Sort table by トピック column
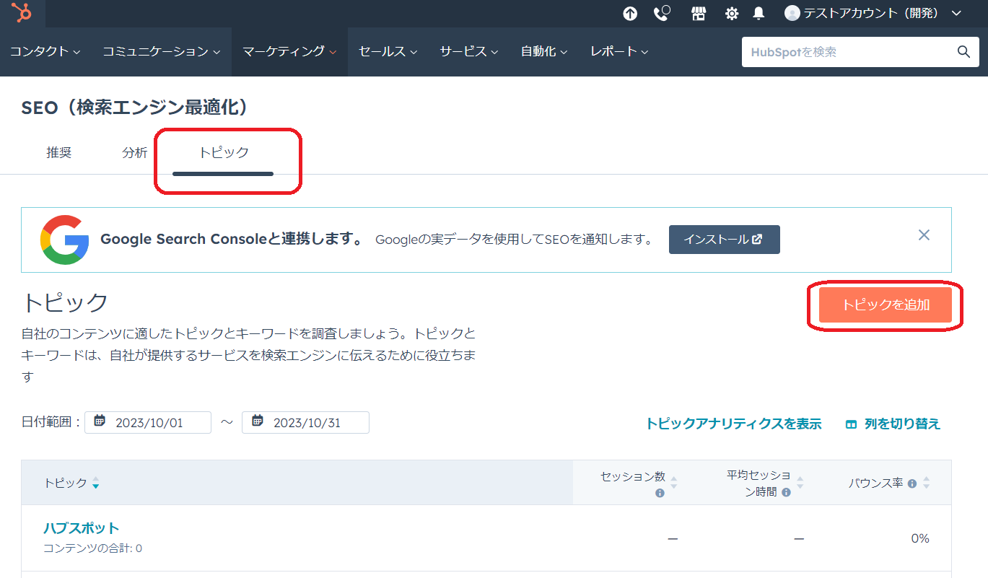988x578 pixels. pyautogui.click(x=95, y=483)
